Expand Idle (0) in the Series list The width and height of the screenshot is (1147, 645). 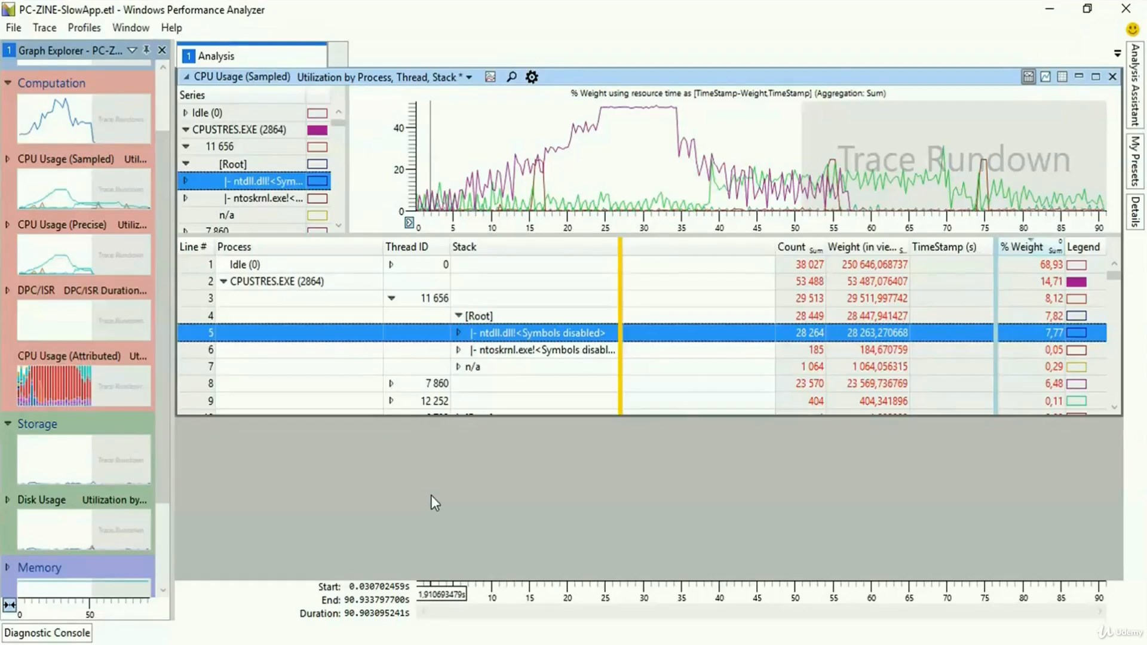185,113
